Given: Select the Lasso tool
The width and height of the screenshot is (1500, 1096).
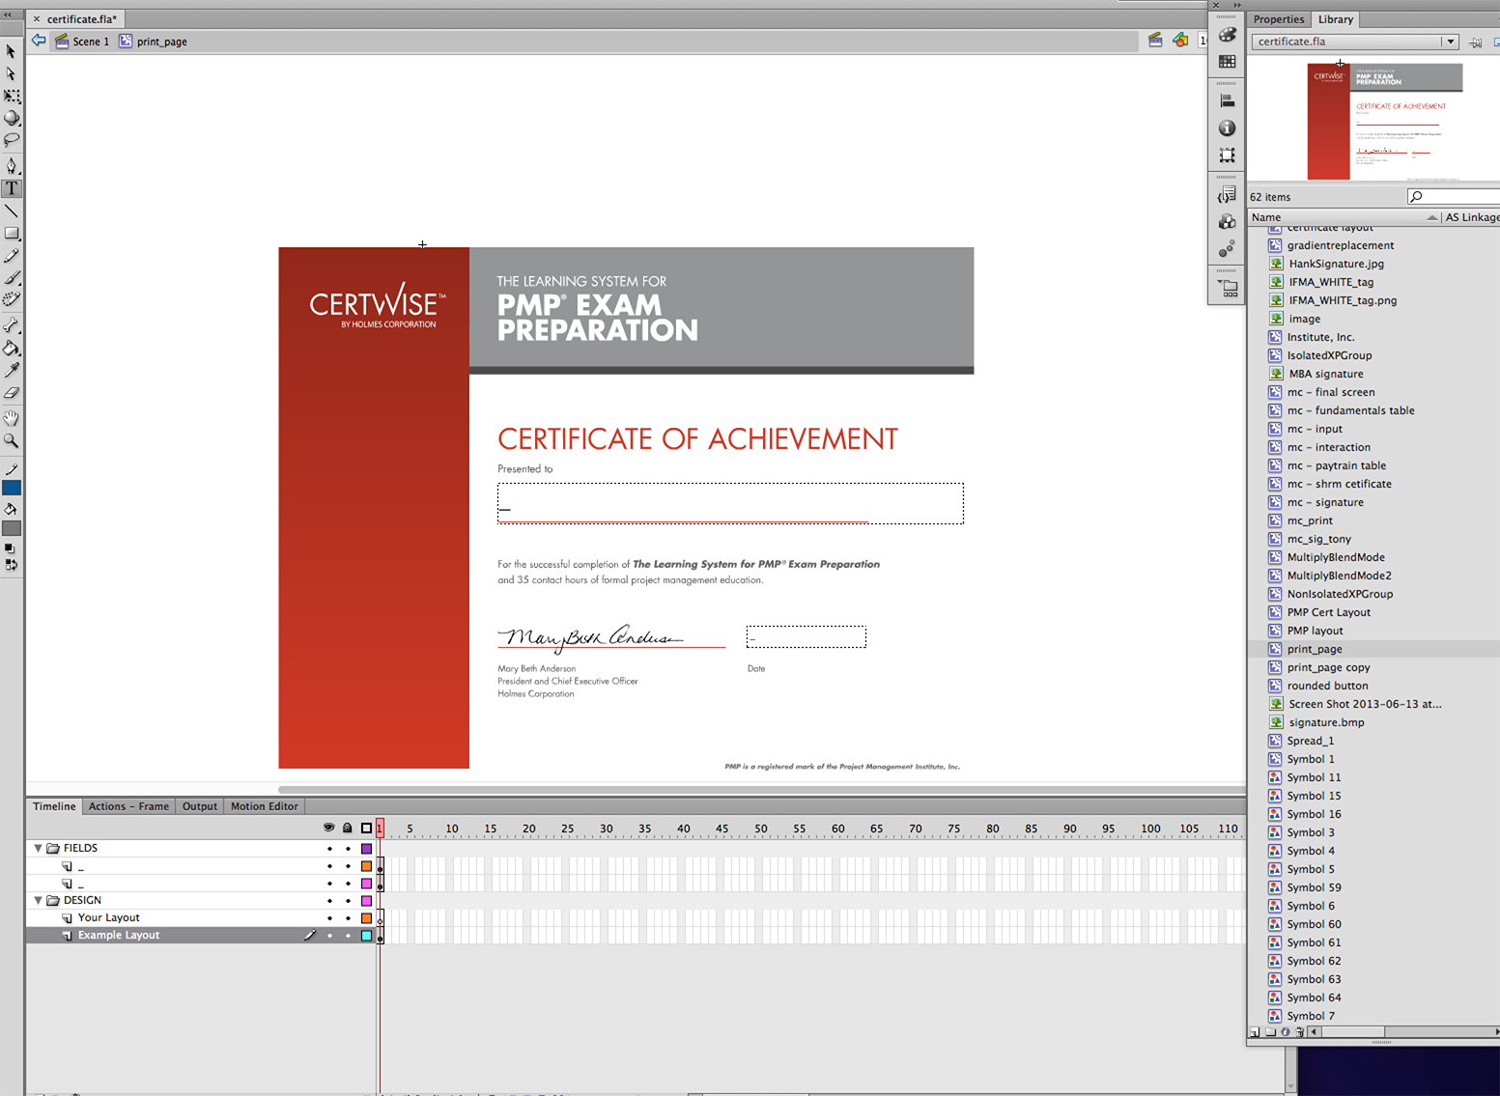Looking at the screenshot, I should click(x=12, y=141).
